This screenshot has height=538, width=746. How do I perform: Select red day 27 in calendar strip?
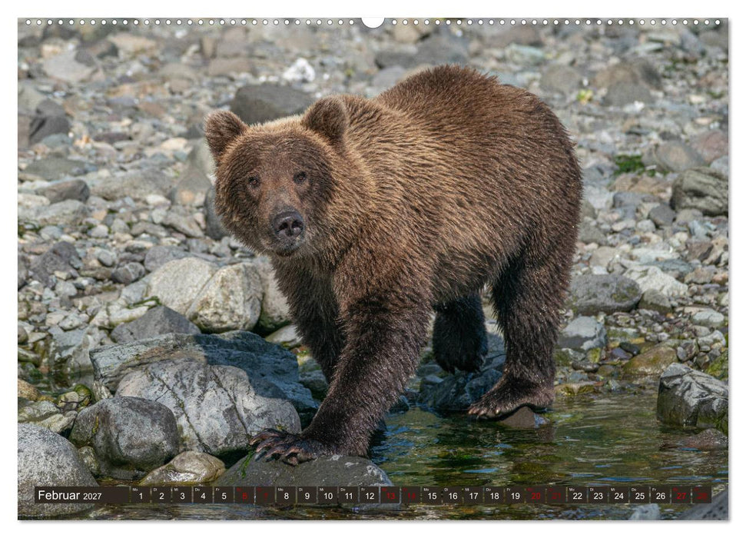(x=681, y=495)
